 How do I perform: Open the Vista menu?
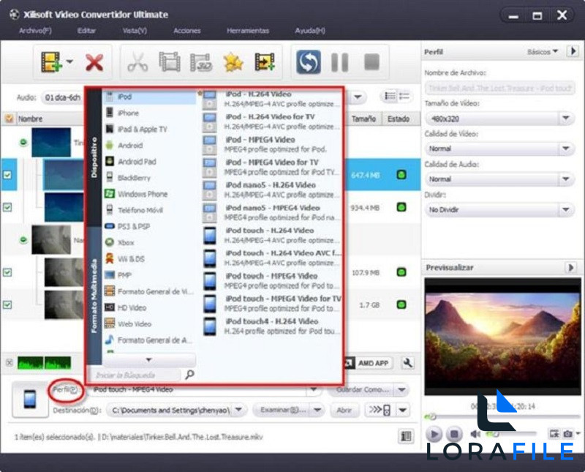[135, 31]
